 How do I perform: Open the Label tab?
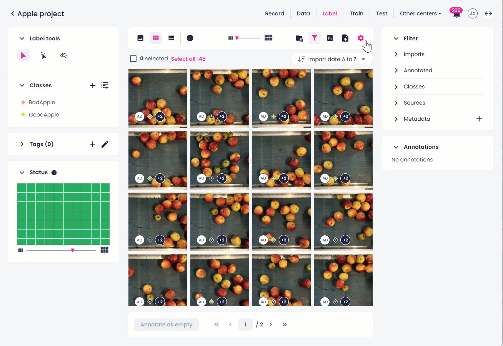pyautogui.click(x=330, y=13)
